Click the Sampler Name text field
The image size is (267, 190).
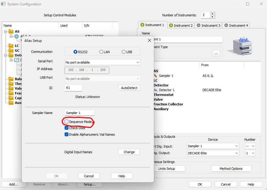coord(79,113)
